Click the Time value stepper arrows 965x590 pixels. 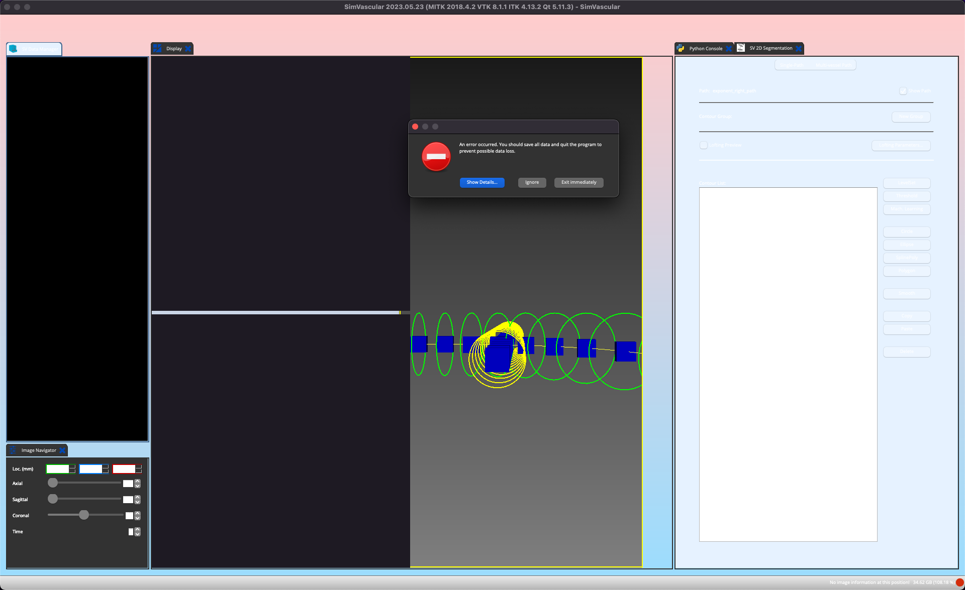point(138,532)
